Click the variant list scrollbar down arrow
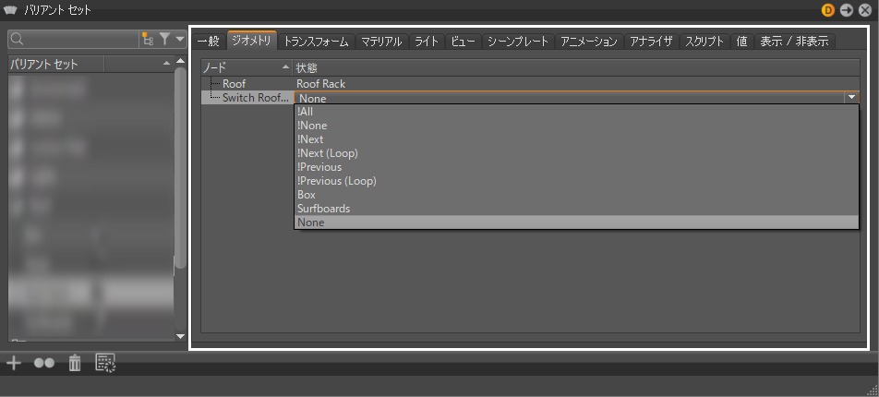The width and height of the screenshot is (879, 397). click(180, 336)
